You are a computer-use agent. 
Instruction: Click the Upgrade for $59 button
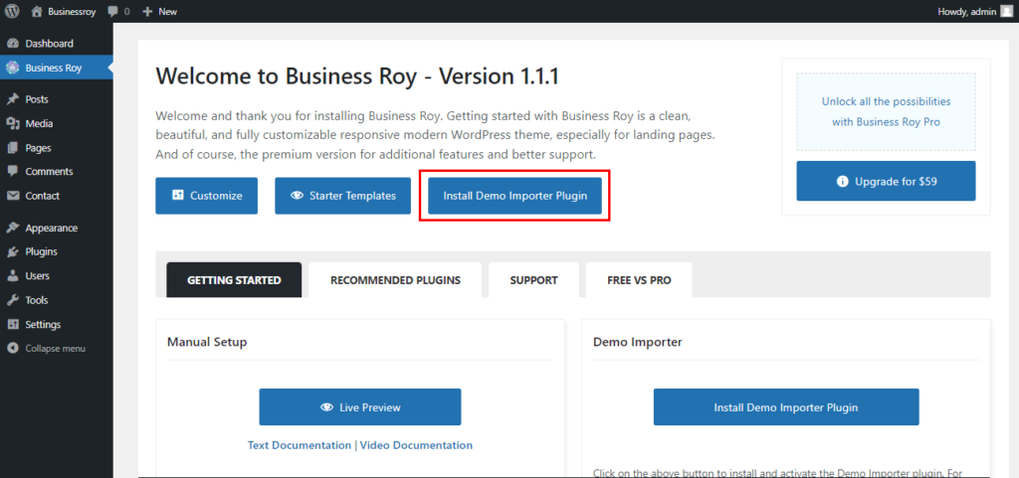click(886, 182)
